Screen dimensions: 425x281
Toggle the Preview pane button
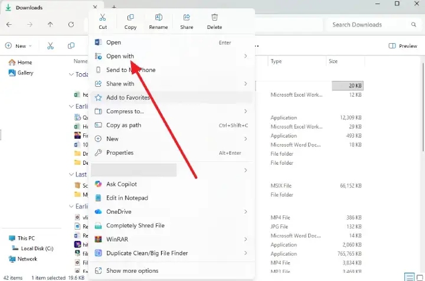click(403, 46)
